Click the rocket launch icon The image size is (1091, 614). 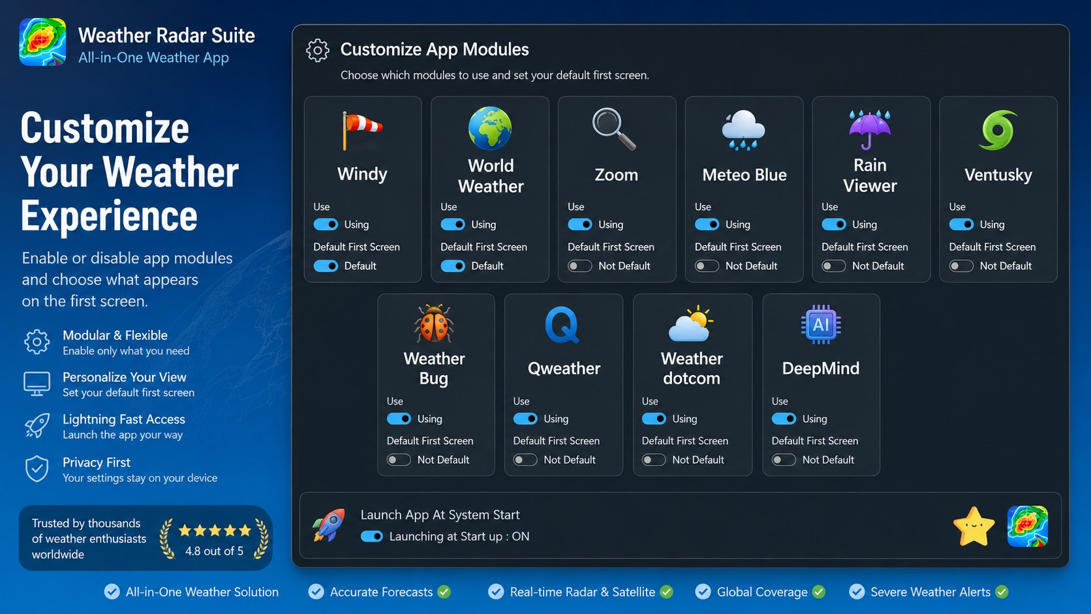click(329, 526)
